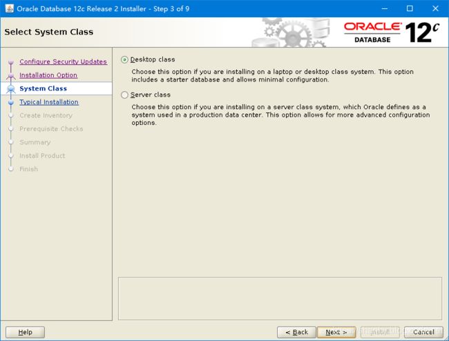The width and height of the screenshot is (449, 341).
Task: Click the message area at the bottom
Action: (280, 298)
